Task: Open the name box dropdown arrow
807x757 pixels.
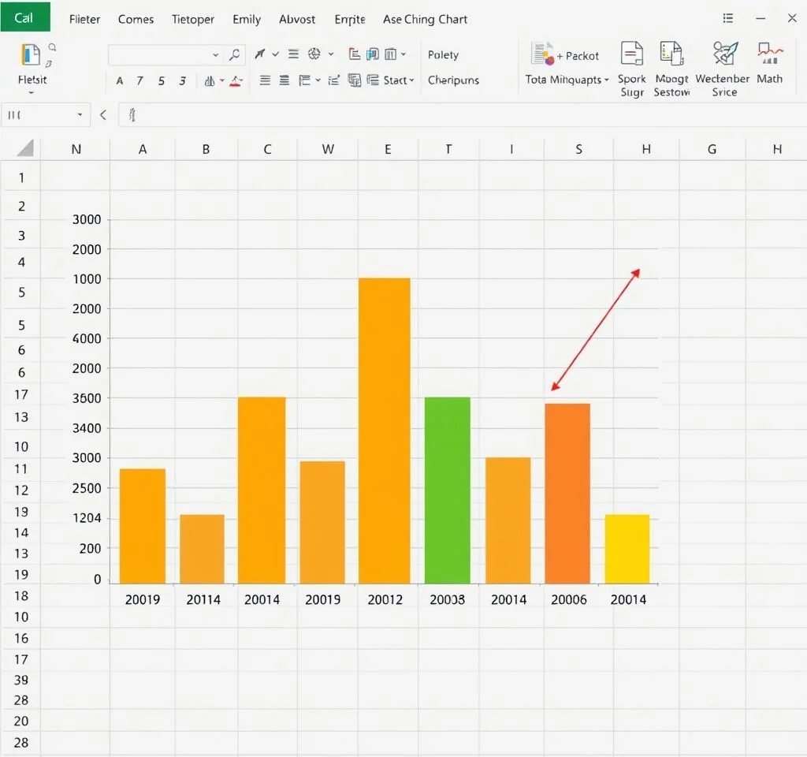Action: pyautogui.click(x=80, y=115)
